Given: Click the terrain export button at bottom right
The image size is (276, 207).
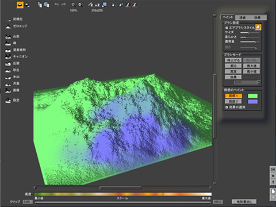Looking at the screenshot, I should click(244, 202).
